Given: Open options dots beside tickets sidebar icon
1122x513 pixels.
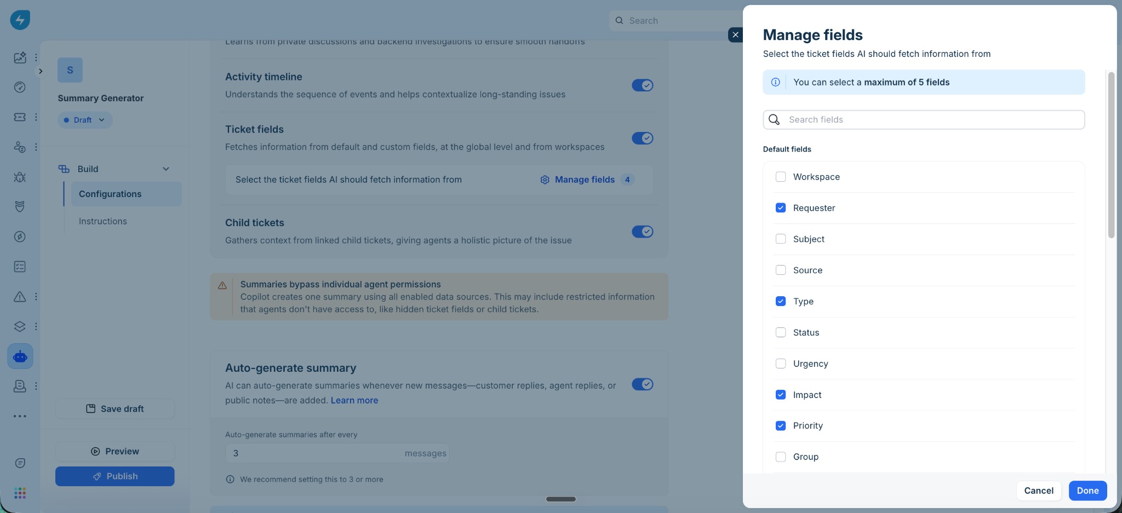Looking at the screenshot, I should 36,117.
